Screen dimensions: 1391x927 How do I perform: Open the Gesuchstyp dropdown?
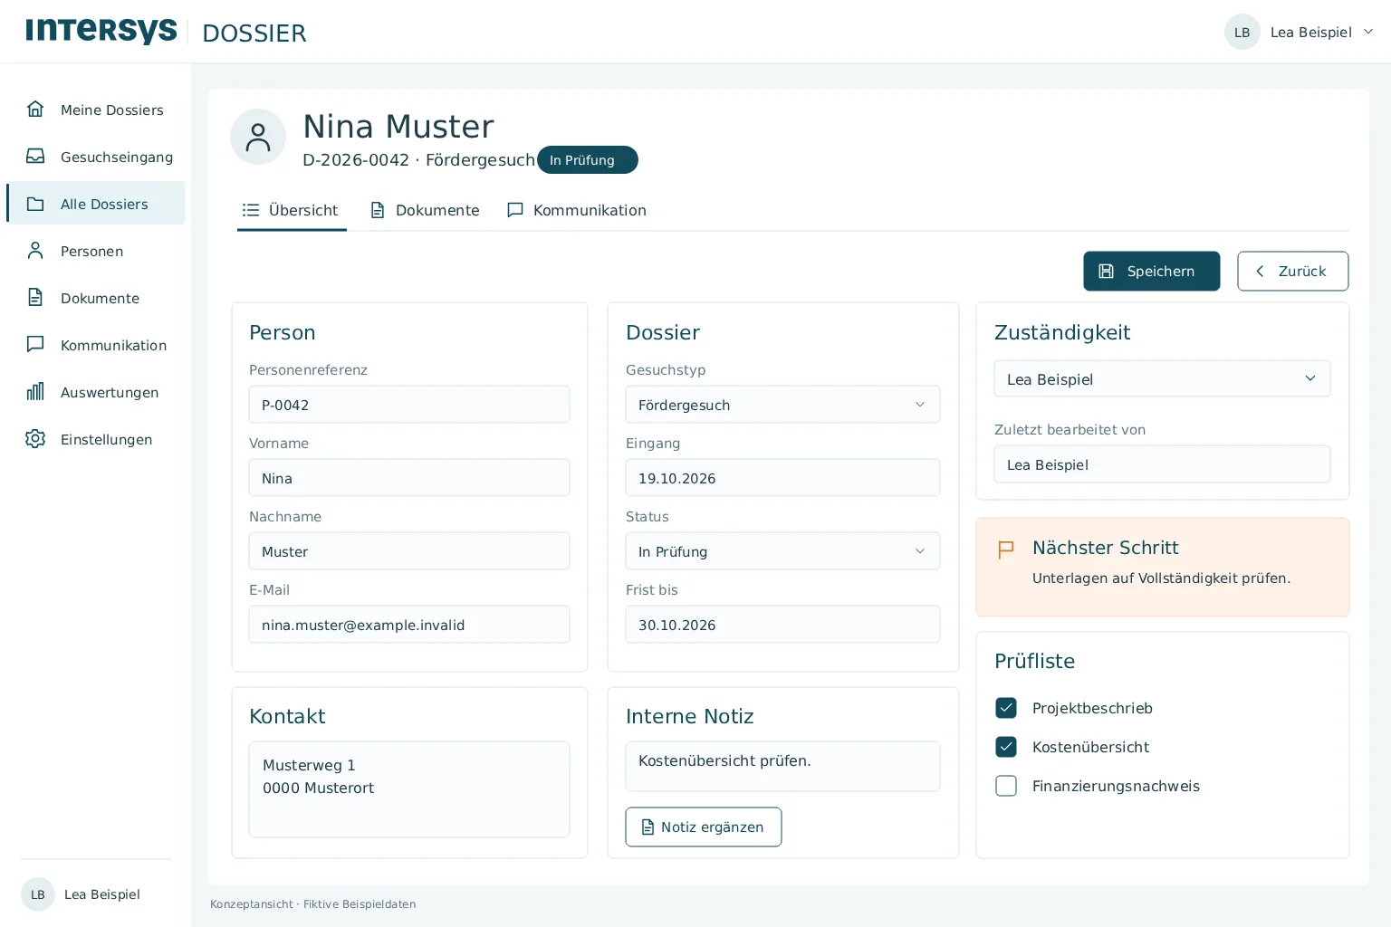click(782, 405)
